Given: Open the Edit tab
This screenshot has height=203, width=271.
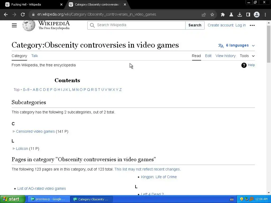Looking at the screenshot, I should [x=208, y=56].
